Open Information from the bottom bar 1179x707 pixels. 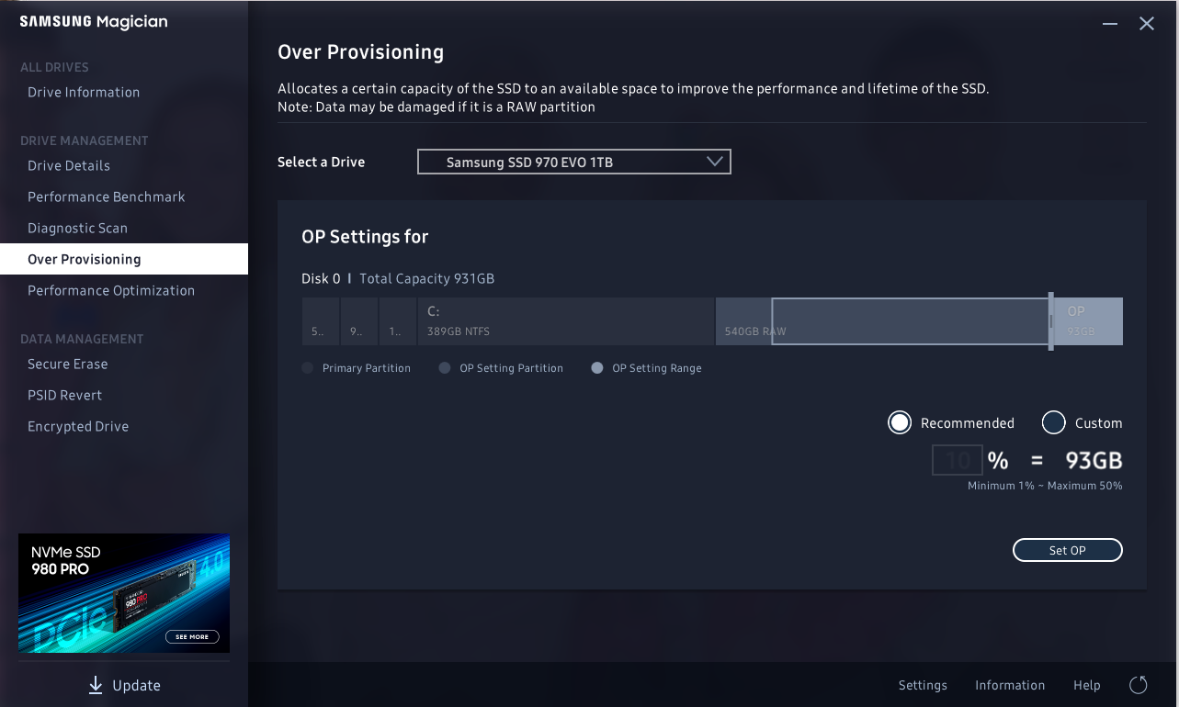point(1010,685)
